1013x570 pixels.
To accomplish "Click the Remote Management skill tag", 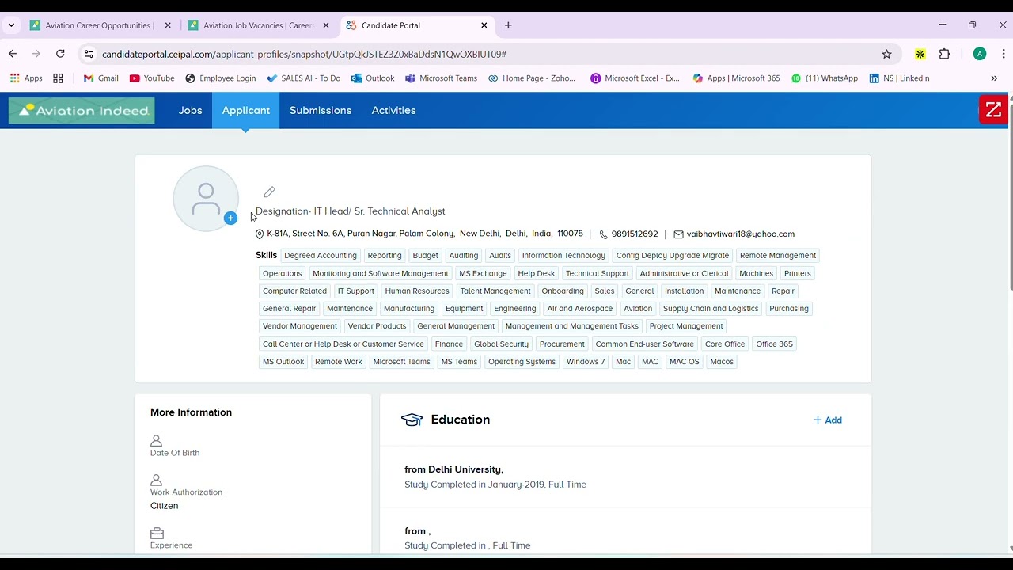I will point(778,256).
